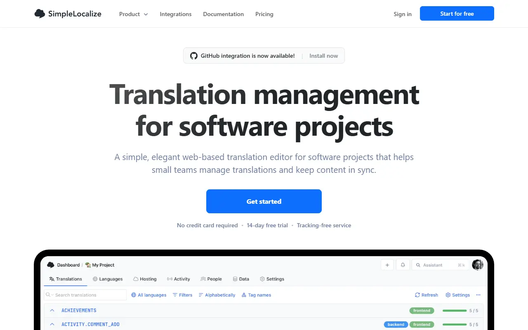
Task: Click the frontend tag on ACTIVITY.COMMENT_ADD row
Action: click(x=422, y=325)
